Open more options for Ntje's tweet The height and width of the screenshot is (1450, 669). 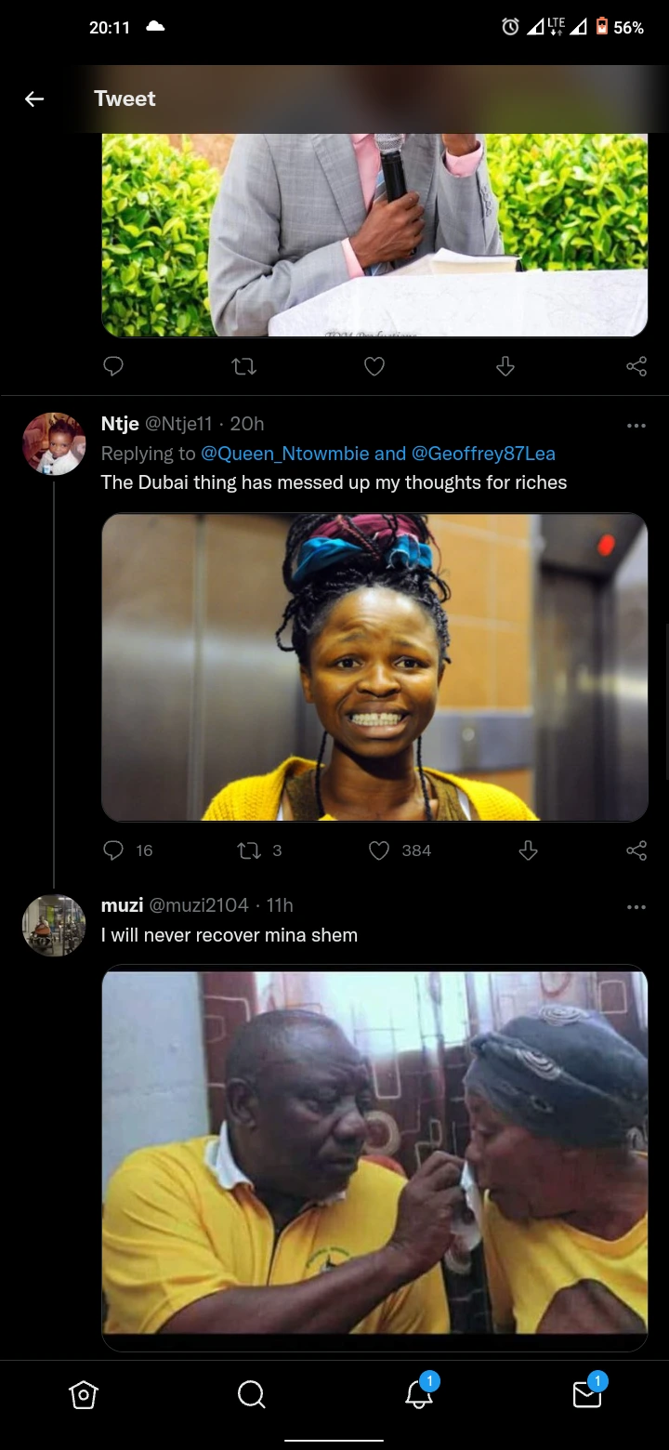coord(636,426)
